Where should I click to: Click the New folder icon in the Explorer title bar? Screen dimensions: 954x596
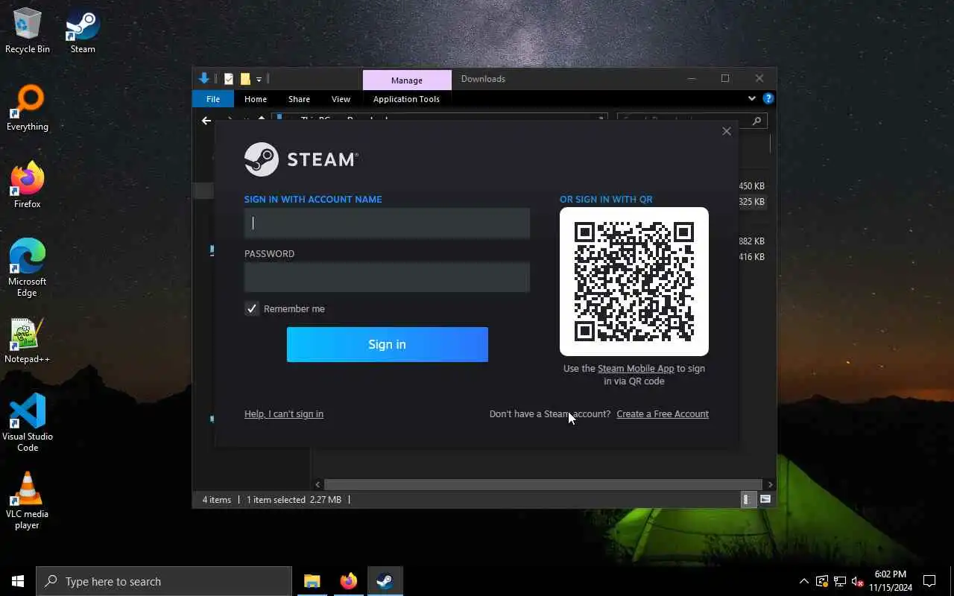pyautogui.click(x=245, y=79)
